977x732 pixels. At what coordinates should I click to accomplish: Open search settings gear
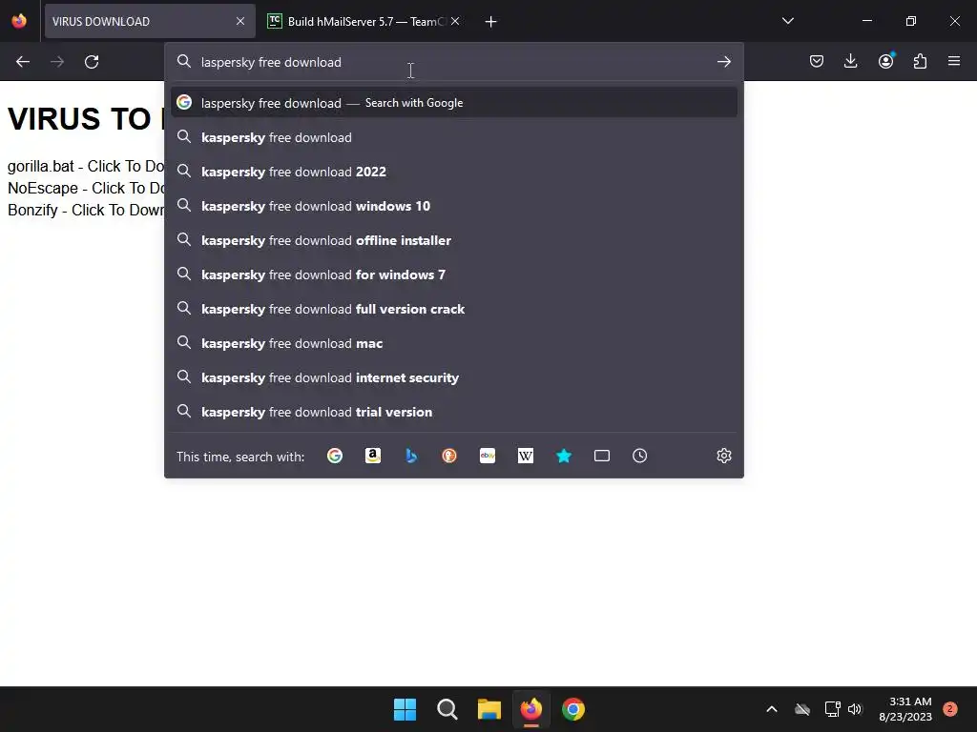(723, 456)
